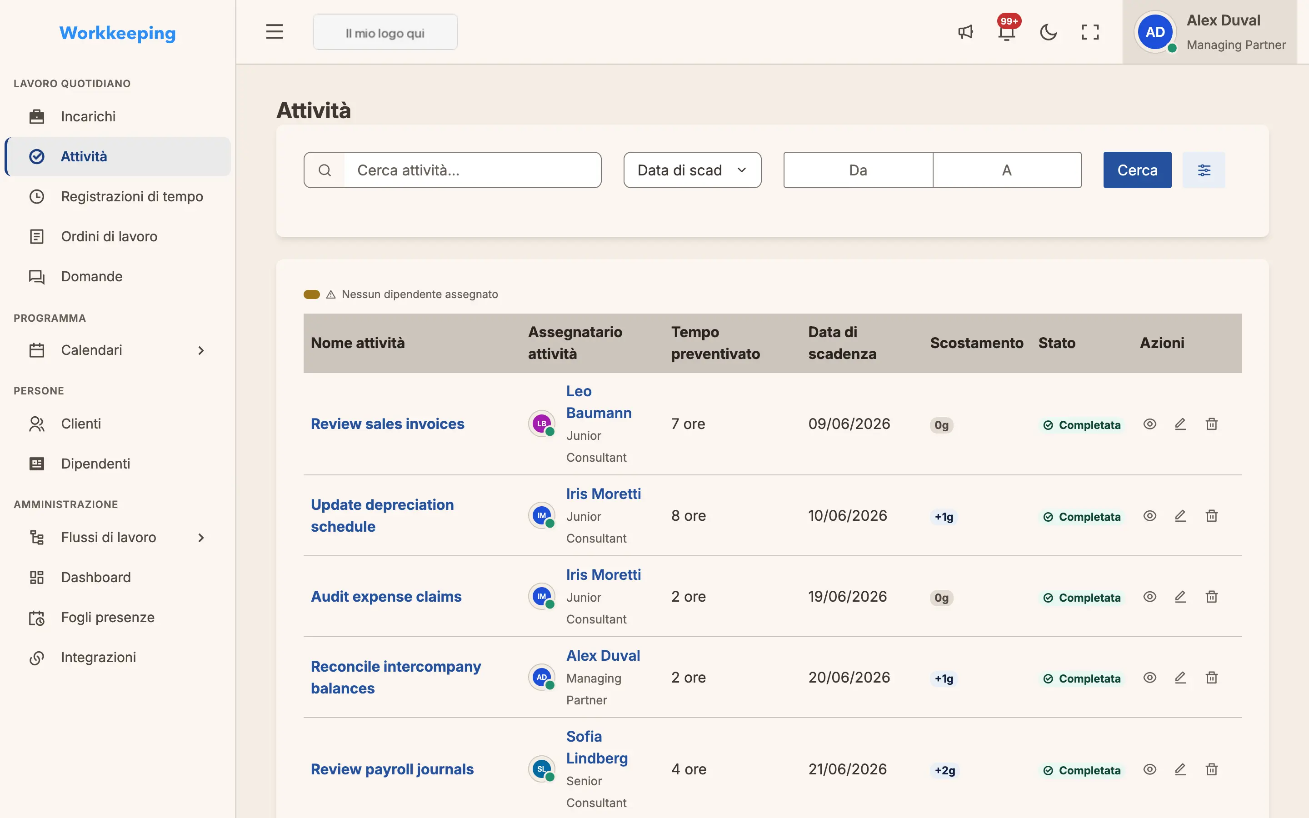Screen dimensions: 1309x818
Task: Click the Workkeeping logo
Action: point(117,33)
